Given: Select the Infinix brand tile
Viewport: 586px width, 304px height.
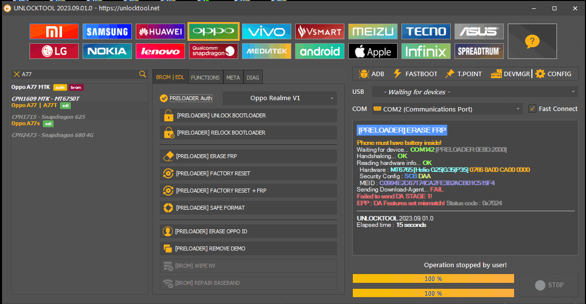Looking at the screenshot, I should (426, 51).
